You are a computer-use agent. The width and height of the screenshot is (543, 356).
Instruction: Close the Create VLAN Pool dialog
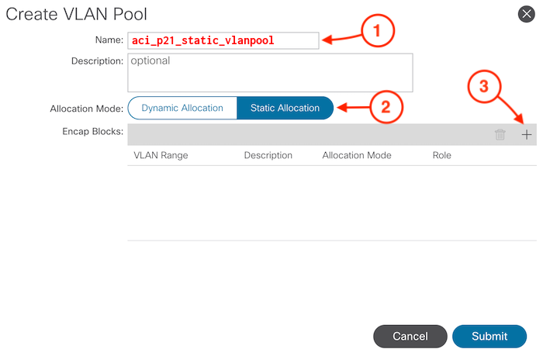pos(525,12)
